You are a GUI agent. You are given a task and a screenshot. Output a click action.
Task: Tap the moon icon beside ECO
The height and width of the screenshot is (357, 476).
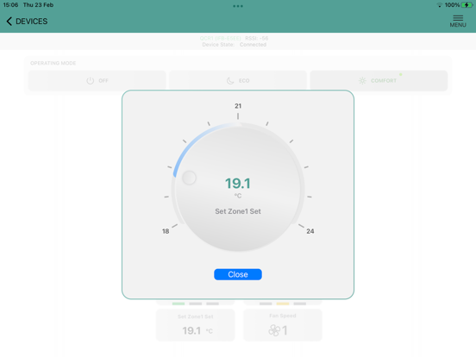(x=230, y=81)
